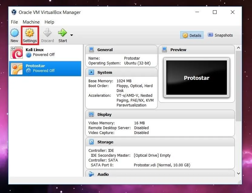Open the Start button dropdown arrow

point(72,35)
